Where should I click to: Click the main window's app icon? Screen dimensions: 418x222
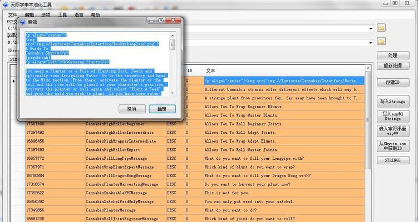[6, 4]
